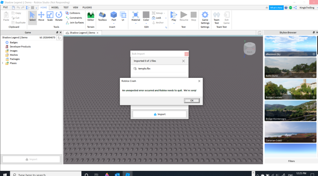This screenshot has height=176, width=318.
Task: Insert a Part
Action: click(114, 16)
